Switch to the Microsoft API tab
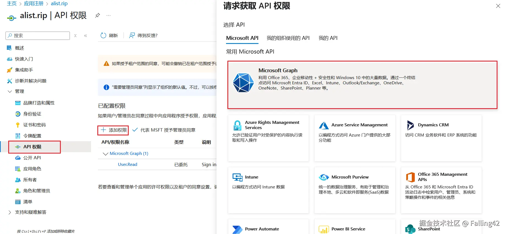This screenshot has height=234, width=506. point(242,38)
